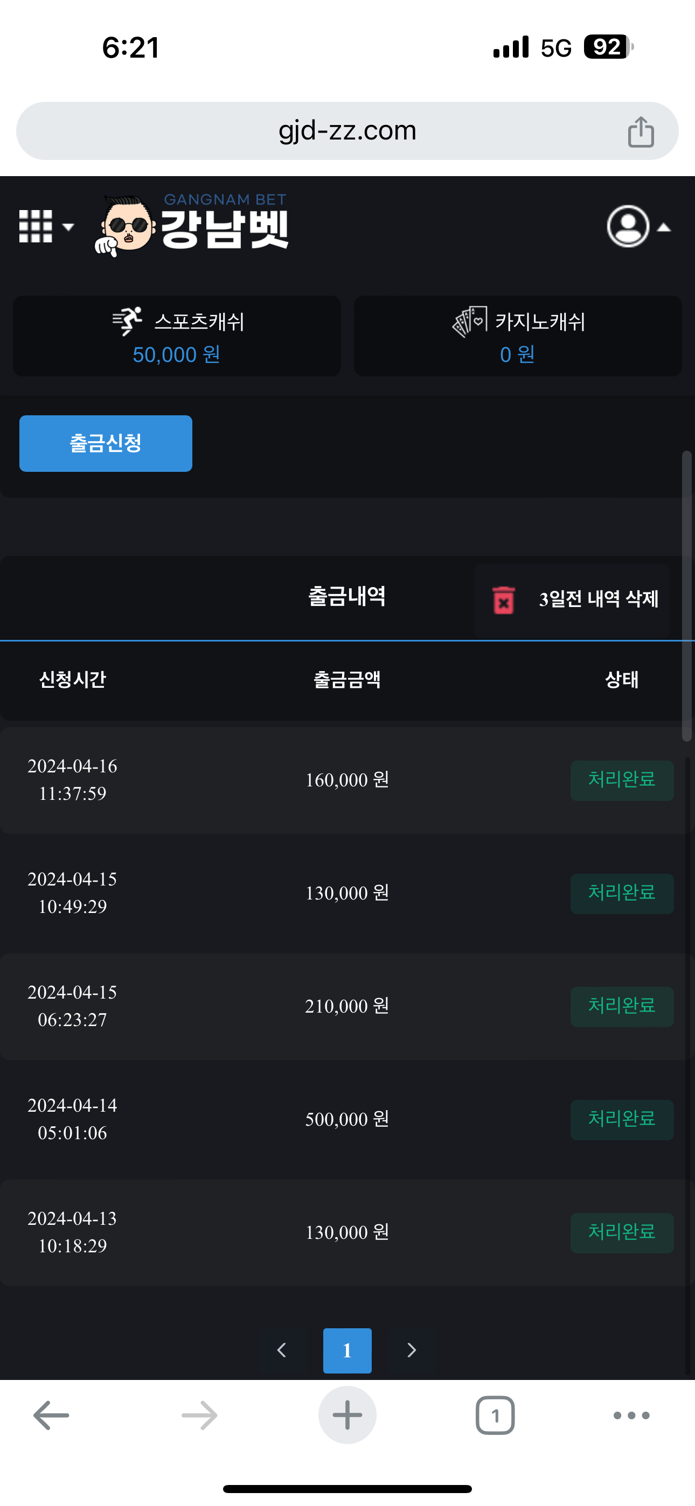Select the 스포츠캐쉬 balance card
The width and height of the screenshot is (695, 1506).
[x=177, y=336]
